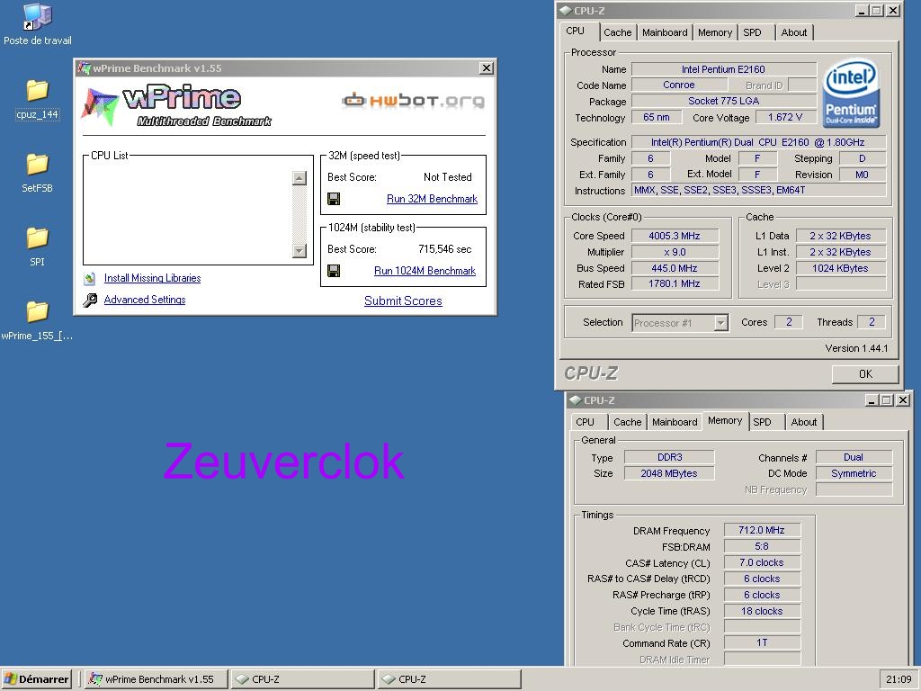Click CPU List scrollbar up arrow
Viewport: 921px width, 691px height.
pyautogui.click(x=300, y=178)
